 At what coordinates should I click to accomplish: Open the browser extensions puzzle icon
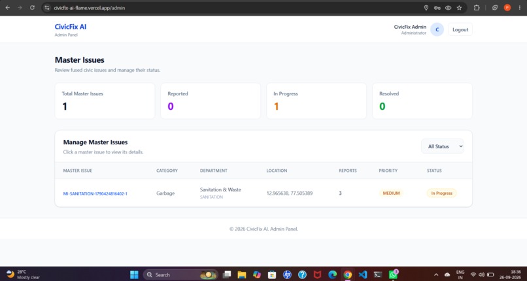477,8
